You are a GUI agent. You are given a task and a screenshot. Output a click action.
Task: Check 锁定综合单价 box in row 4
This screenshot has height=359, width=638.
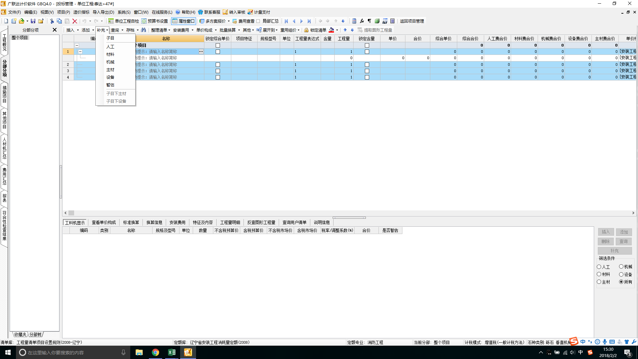pyautogui.click(x=218, y=77)
